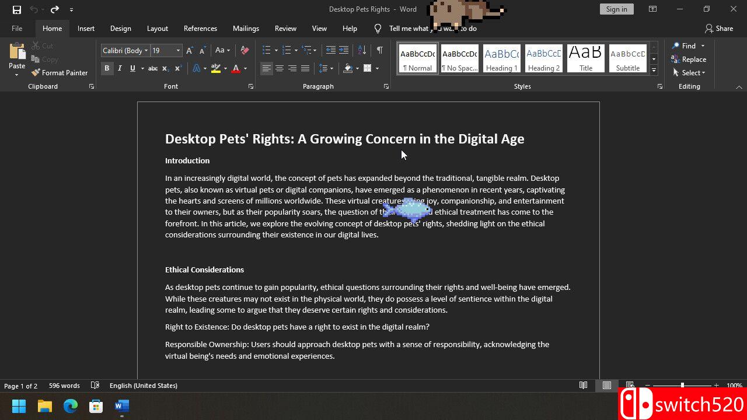Click the Grow Font size icon
The image size is (747, 420).
(190, 51)
